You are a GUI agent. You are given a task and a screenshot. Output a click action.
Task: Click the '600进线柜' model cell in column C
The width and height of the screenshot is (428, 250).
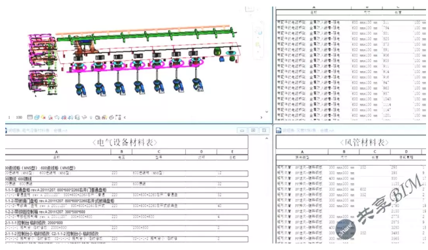159,173
